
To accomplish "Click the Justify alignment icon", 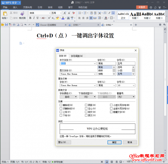I will (x=91, y=18).
